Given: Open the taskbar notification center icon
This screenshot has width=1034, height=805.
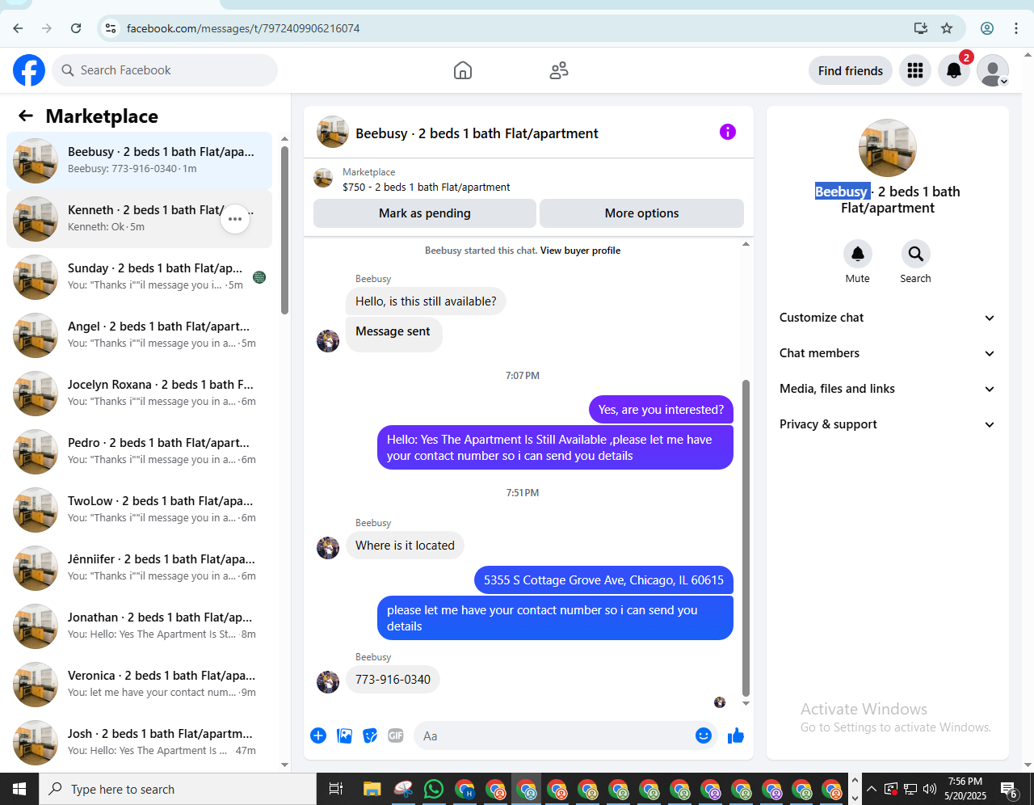Looking at the screenshot, I should [x=1009, y=789].
